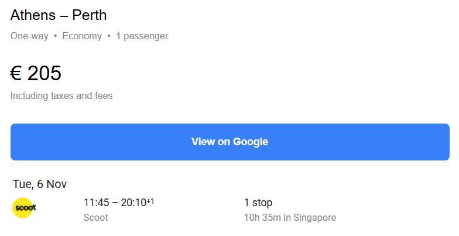
Task: Click the Tue weekday in flight date
Action: tap(22, 184)
